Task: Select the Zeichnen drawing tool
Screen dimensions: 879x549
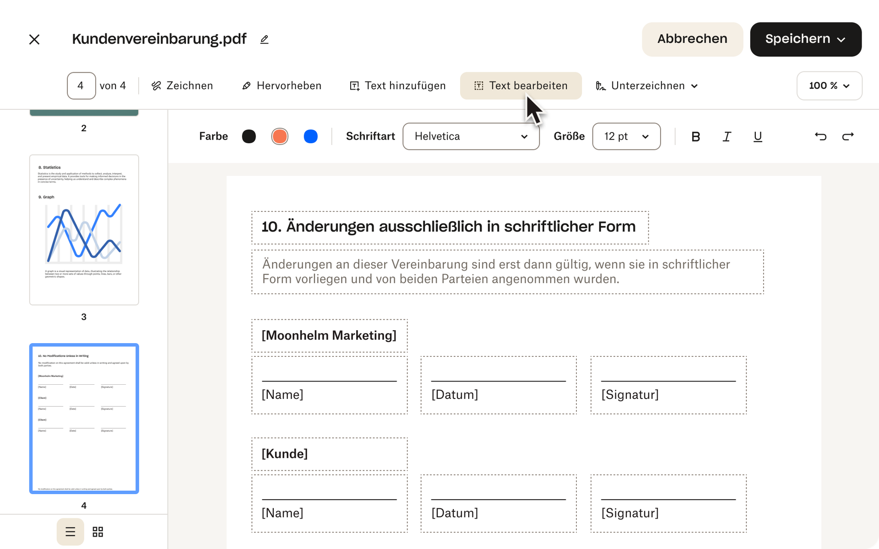Action: click(182, 86)
